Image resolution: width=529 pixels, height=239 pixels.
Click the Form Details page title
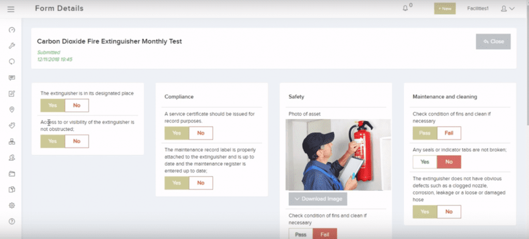59,8
